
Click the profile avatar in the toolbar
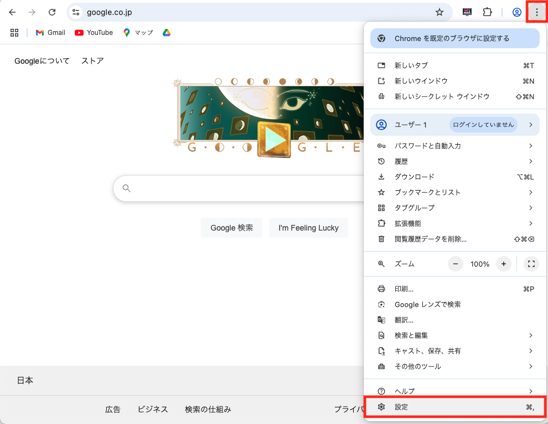point(516,12)
